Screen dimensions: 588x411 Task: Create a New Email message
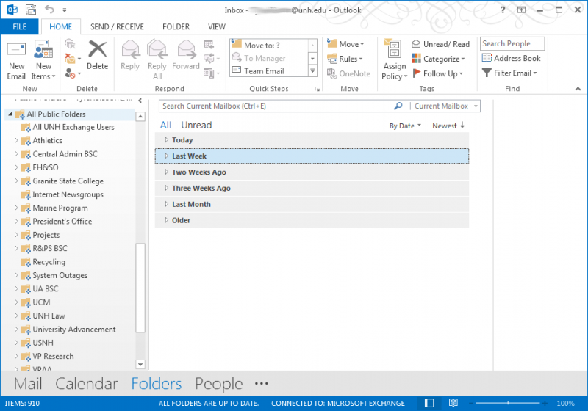tap(16, 61)
